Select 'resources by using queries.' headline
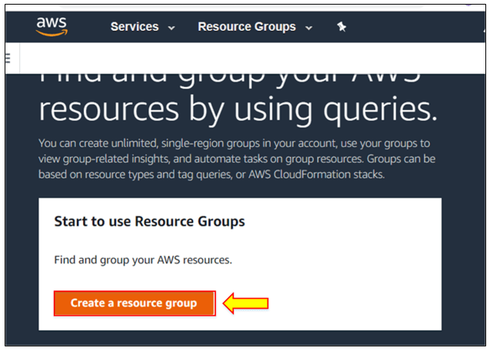 [x=238, y=110]
